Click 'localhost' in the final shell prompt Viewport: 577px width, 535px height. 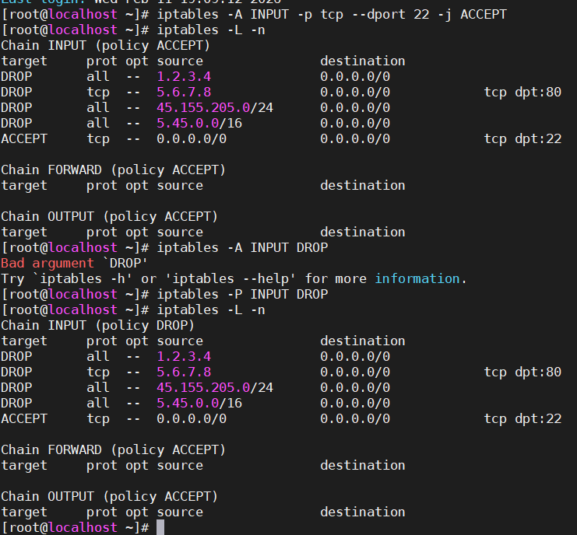point(78,527)
